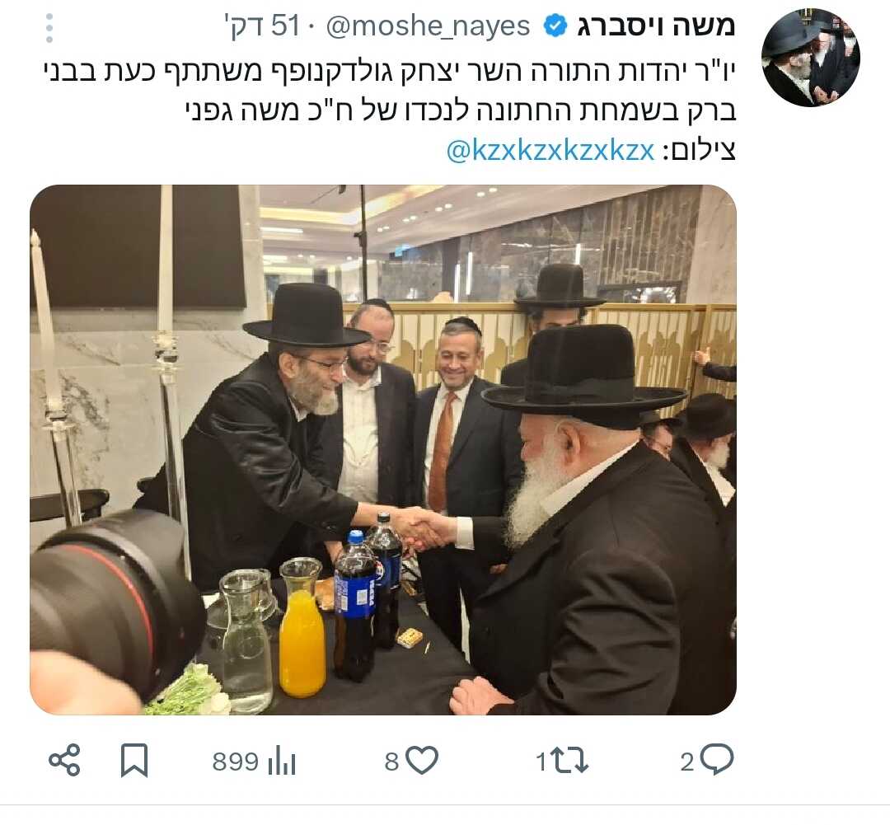Open the share icon
This screenshot has height=825, width=890.
pyautogui.click(x=64, y=760)
